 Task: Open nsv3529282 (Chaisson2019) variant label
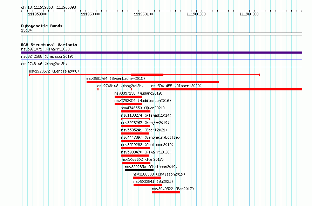coord(147,145)
